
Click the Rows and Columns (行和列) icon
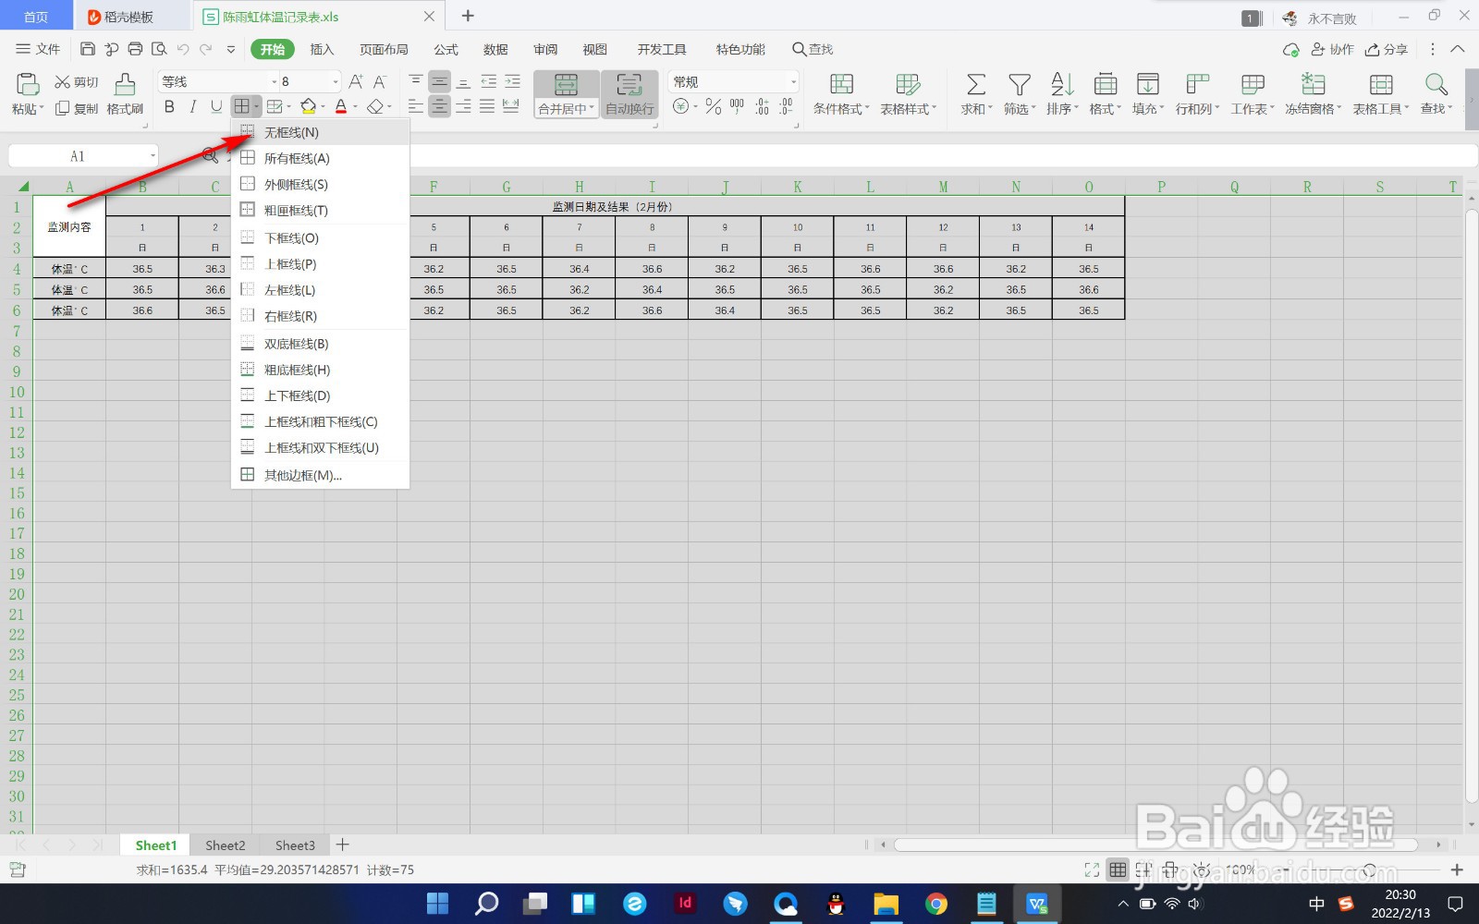(1197, 85)
